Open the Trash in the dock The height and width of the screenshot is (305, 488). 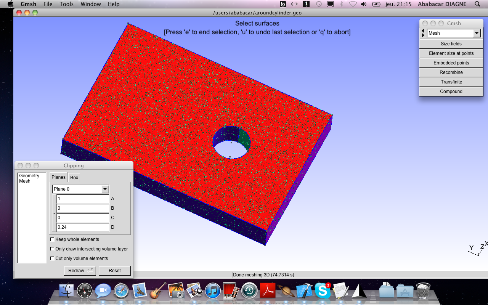(423, 291)
